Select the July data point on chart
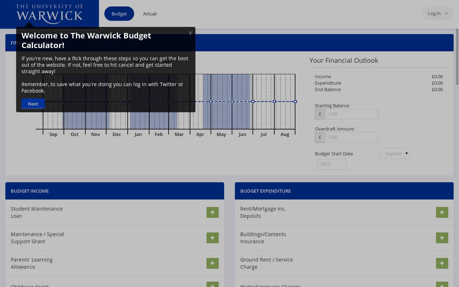This screenshot has width=459, height=287. pos(274,102)
